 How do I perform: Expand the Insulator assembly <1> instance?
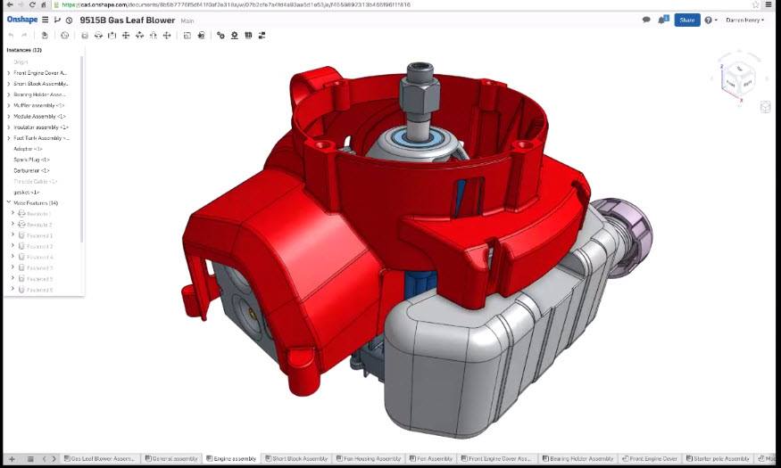(8, 127)
